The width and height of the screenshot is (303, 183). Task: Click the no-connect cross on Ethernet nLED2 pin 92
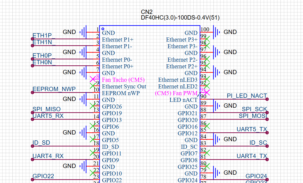pos(207,86)
